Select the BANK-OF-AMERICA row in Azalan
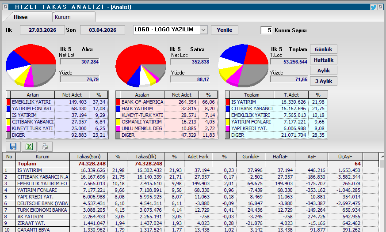386x232 pixels. [167, 102]
